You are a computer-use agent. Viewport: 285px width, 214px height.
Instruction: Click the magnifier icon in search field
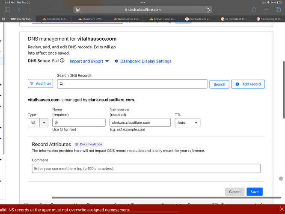(62, 84)
